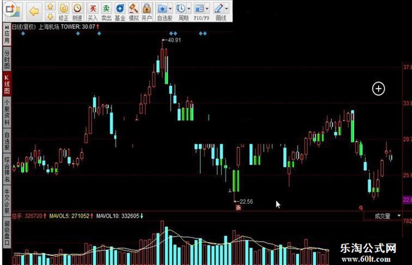412x265 pixels.
Task: Expand the 画线 dropdown arrow
Action: (227, 9)
